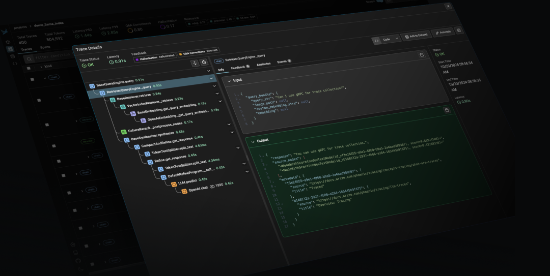
Task: Switch to the Events tab
Action: (284, 62)
